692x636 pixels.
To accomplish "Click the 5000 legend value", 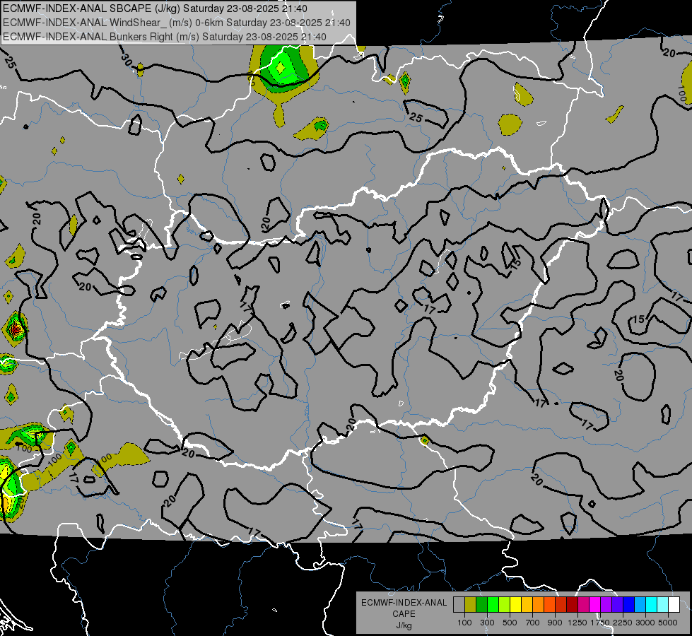I will point(668,623).
